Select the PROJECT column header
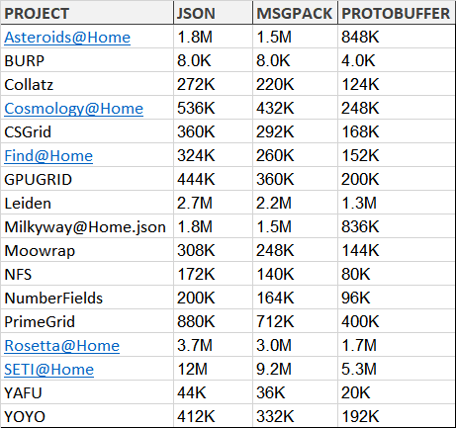The height and width of the screenshot is (428, 456). [x=87, y=13]
